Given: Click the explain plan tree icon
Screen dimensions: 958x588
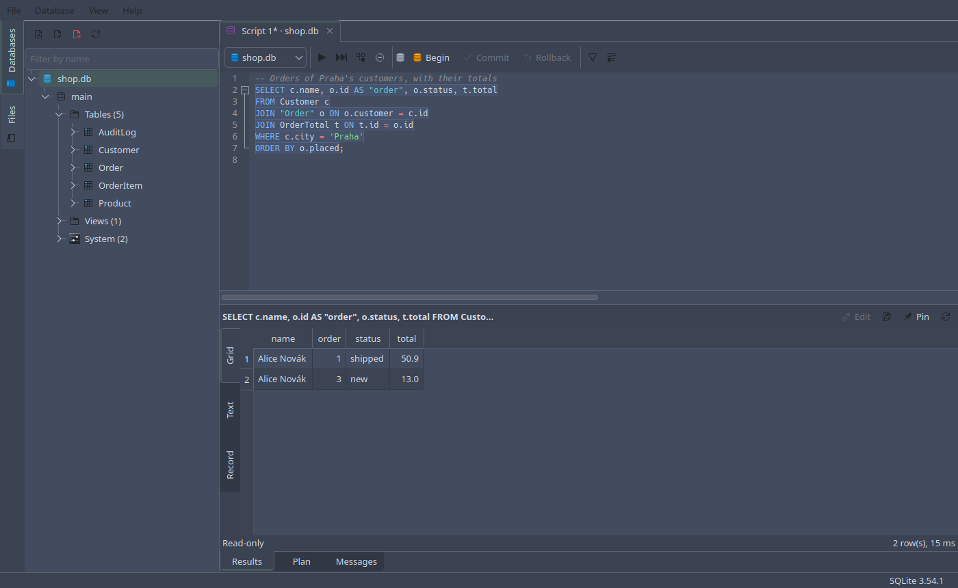Looking at the screenshot, I should click(361, 57).
